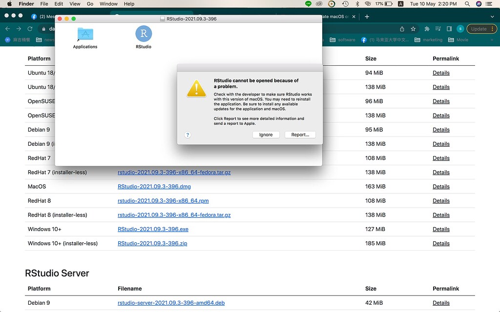Open the reading list icon in browser

tap(438, 29)
